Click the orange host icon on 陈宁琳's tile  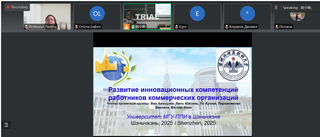(x=127, y=27)
